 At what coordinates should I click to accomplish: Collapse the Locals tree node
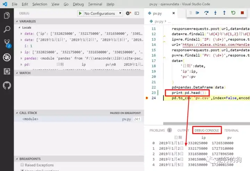point(19,27)
